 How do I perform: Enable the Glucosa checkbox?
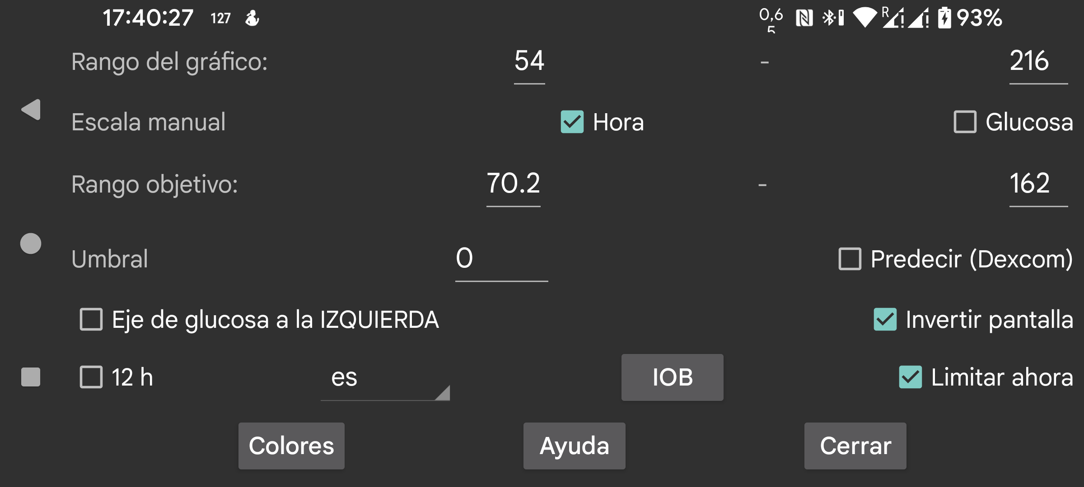pyautogui.click(x=965, y=122)
